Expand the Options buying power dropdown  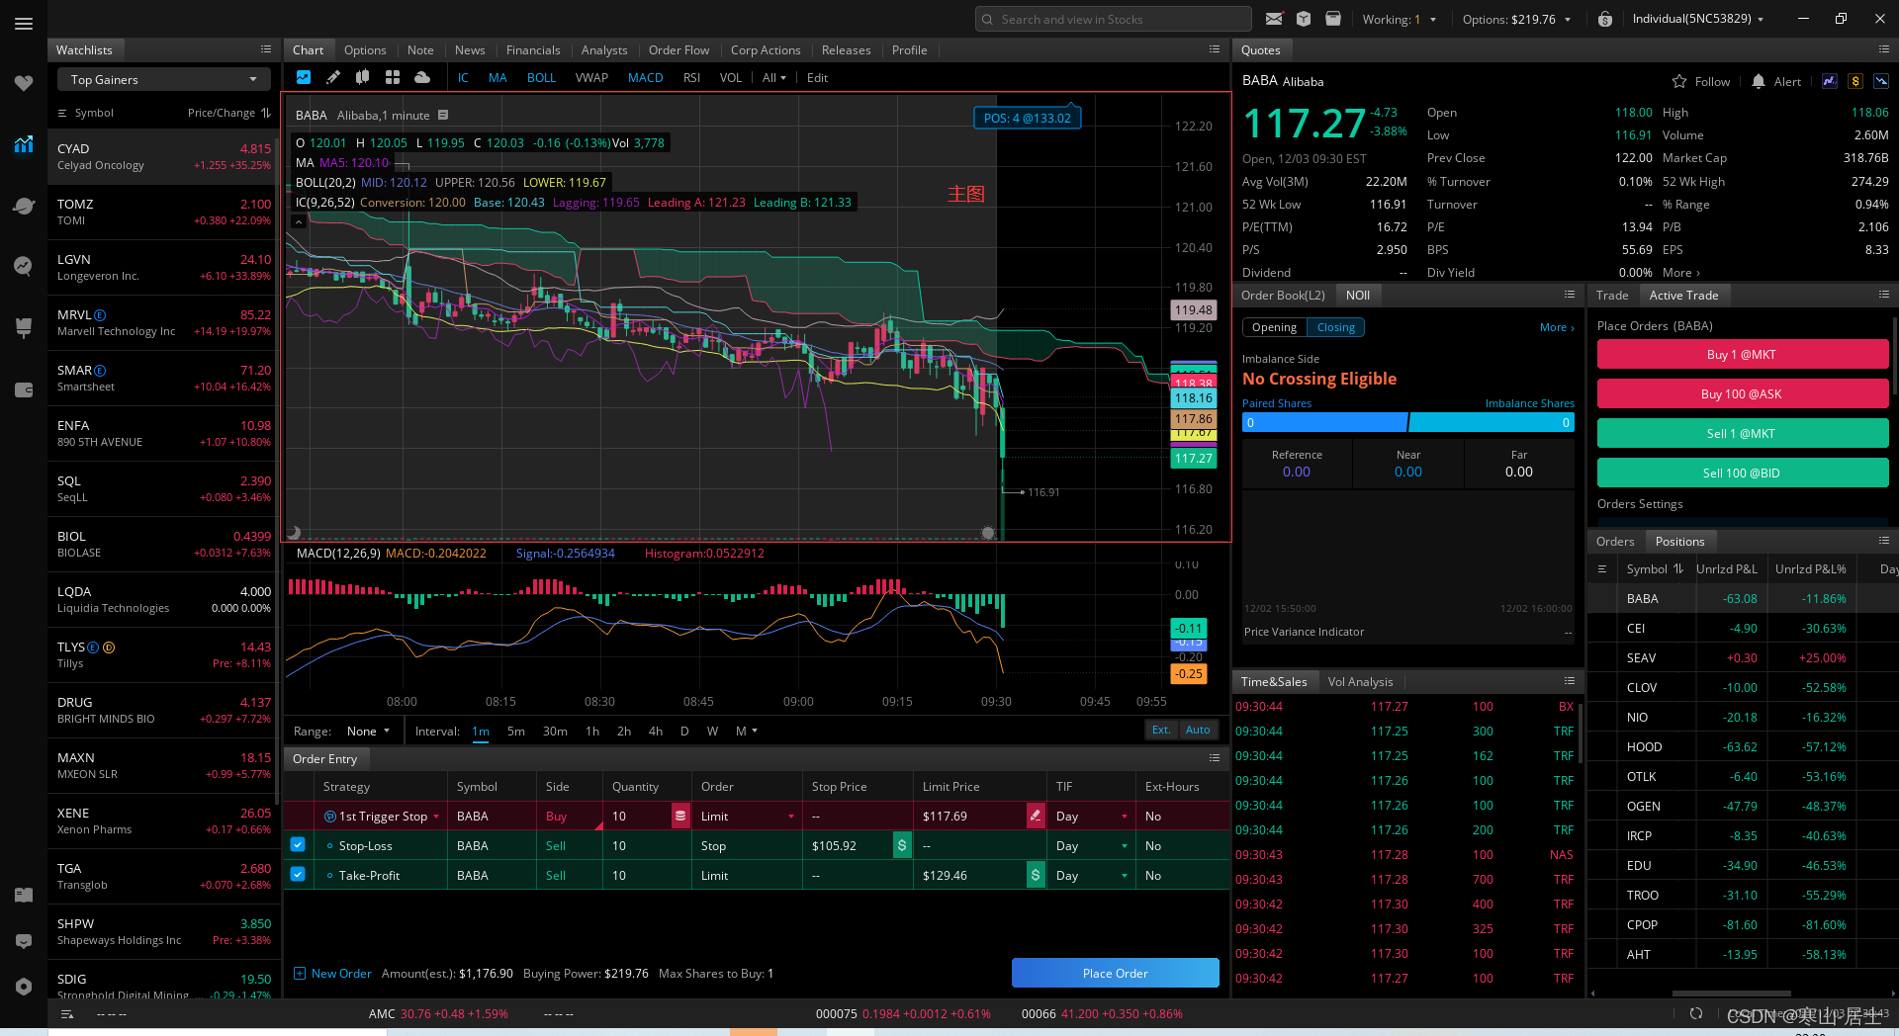1516,19
